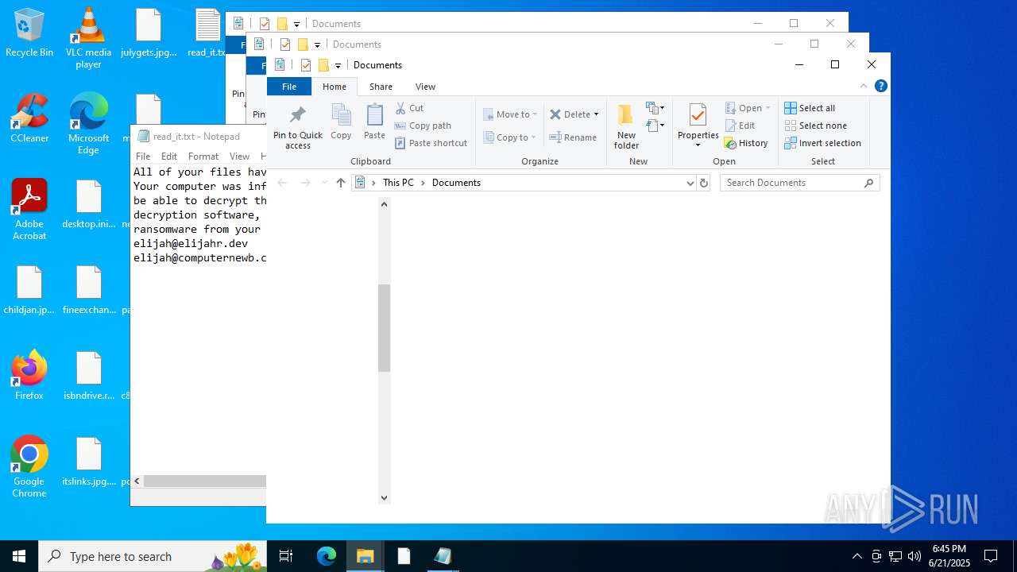This screenshot has width=1017, height=572.
Task: Open the Windows Start menu
Action: 19,556
